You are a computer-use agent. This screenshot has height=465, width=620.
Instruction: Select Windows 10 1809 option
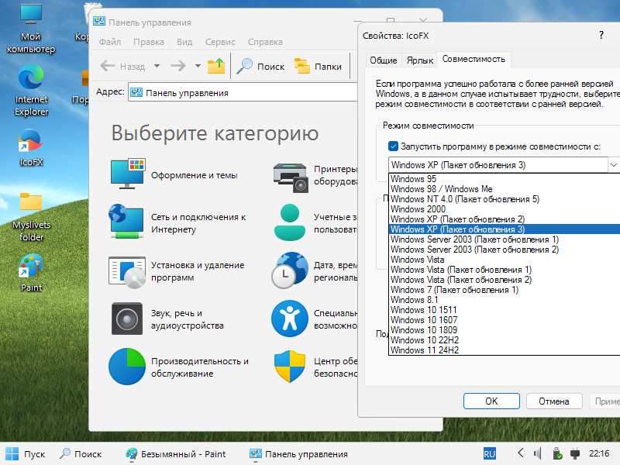coord(505,330)
